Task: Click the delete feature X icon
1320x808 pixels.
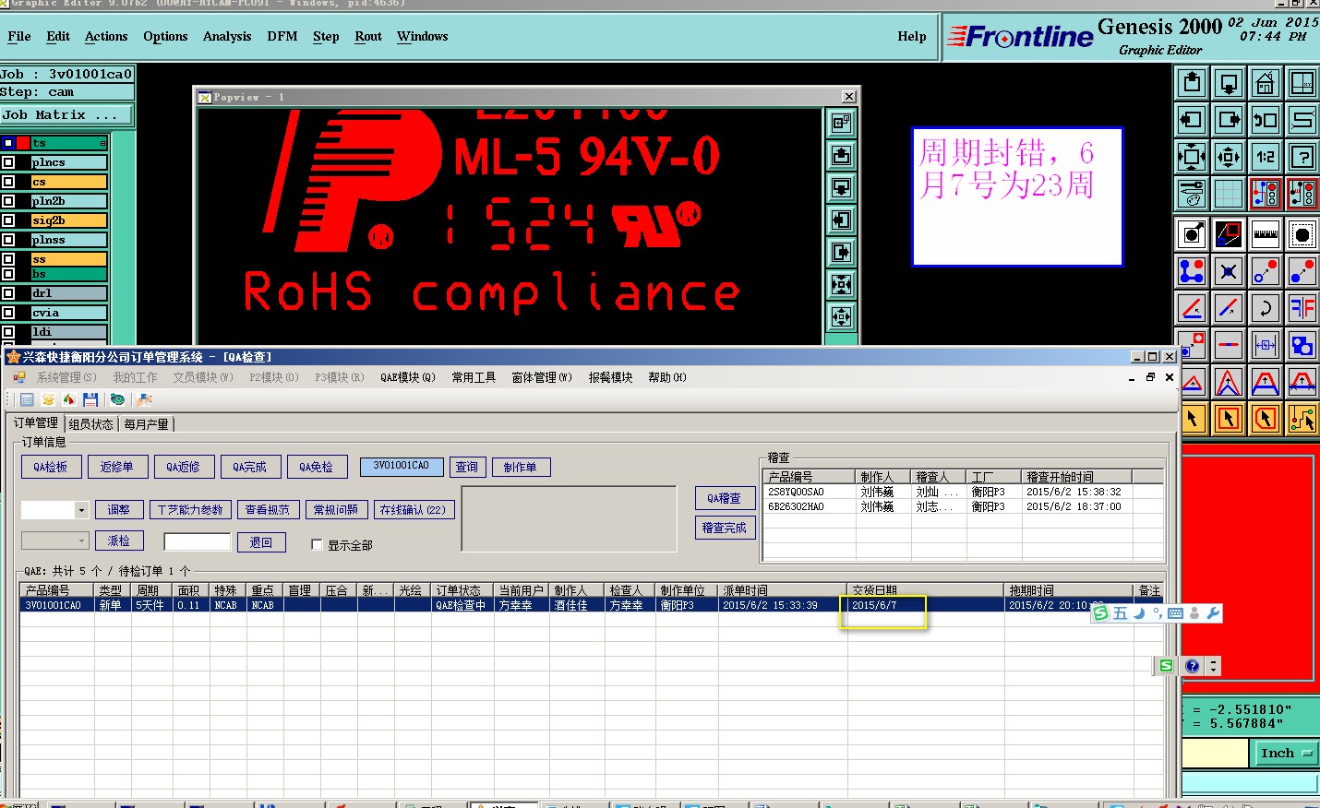Action: click(1229, 271)
